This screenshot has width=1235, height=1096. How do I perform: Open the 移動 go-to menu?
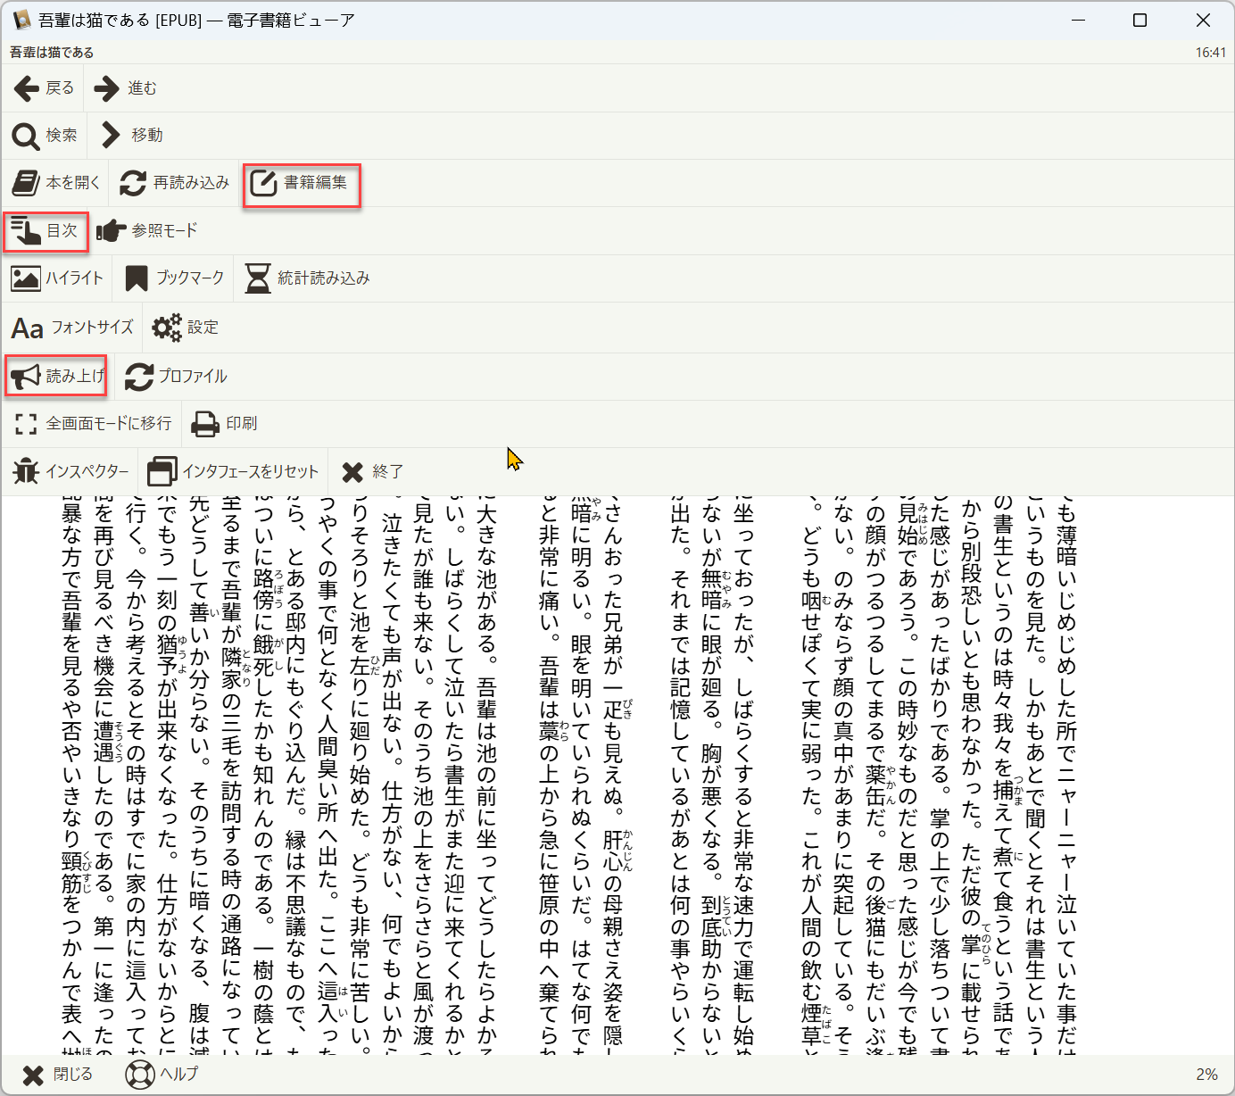click(133, 135)
